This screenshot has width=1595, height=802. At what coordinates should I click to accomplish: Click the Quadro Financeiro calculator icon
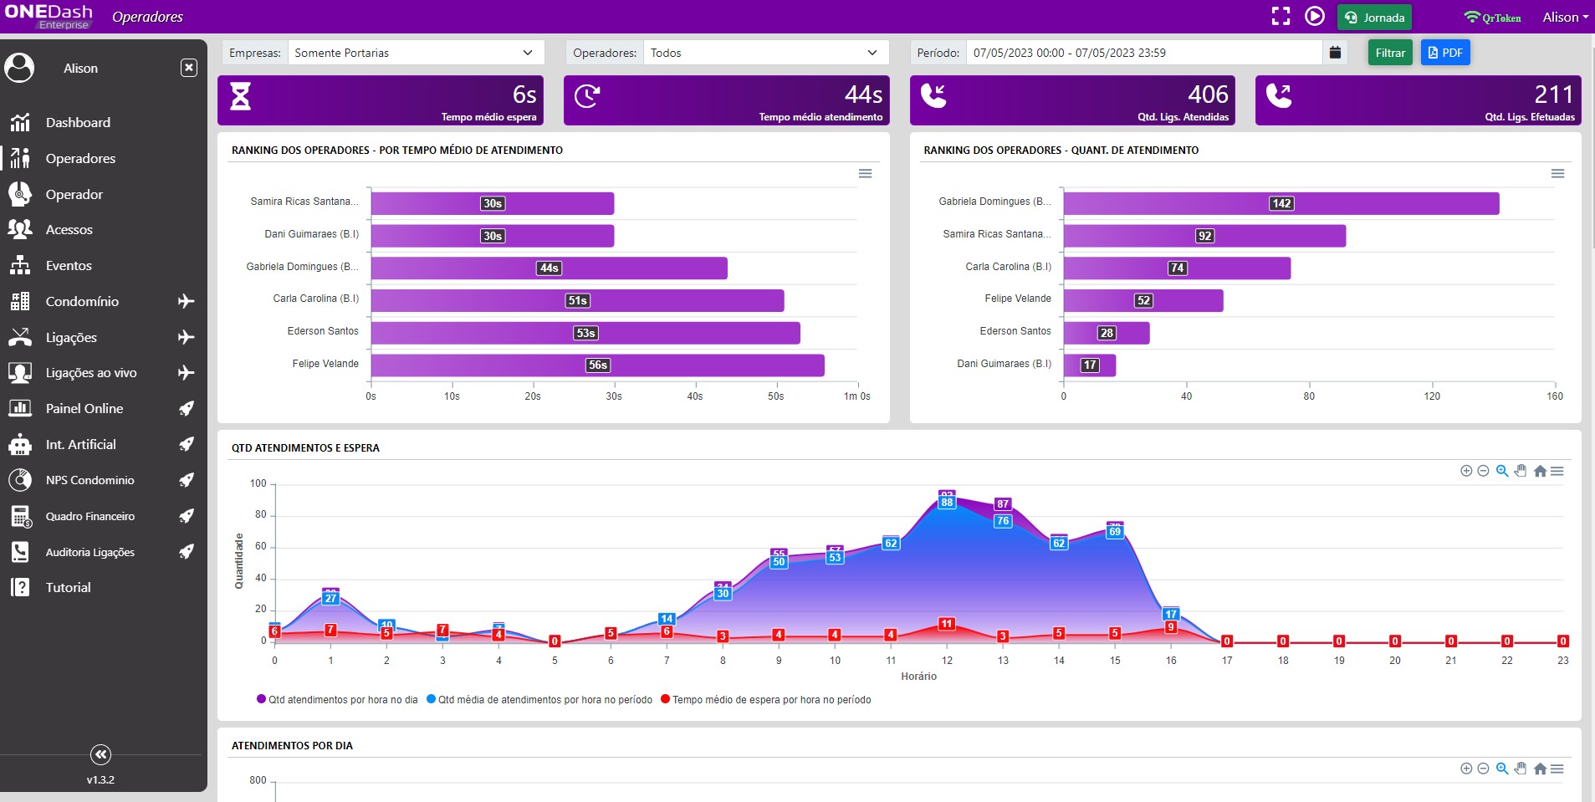20,516
